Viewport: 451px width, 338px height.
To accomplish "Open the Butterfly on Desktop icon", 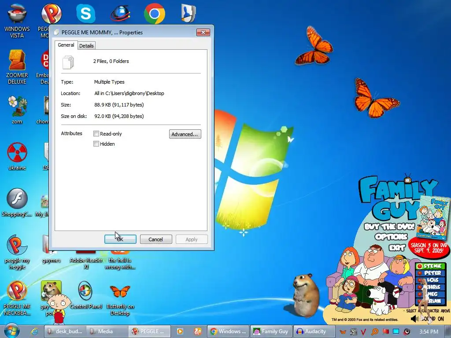I will pos(120,299).
